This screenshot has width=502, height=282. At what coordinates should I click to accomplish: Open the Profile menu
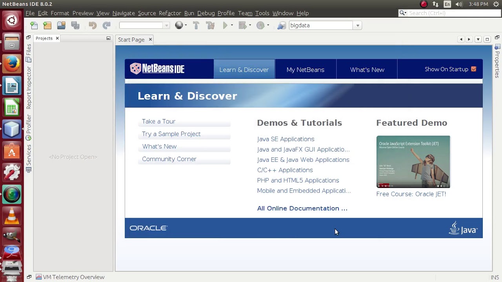pos(226,13)
